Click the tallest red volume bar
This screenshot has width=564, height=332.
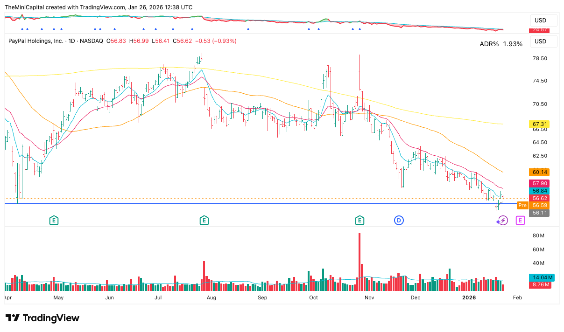[360, 262]
